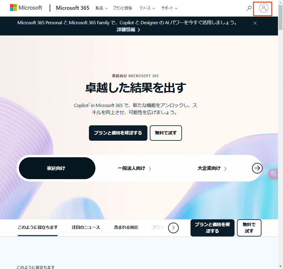Expand the リソース dropdown menu
This screenshot has height=269, width=283.
pos(147,8)
